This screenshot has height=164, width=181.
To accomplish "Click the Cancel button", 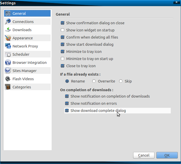I will coord(144,155).
